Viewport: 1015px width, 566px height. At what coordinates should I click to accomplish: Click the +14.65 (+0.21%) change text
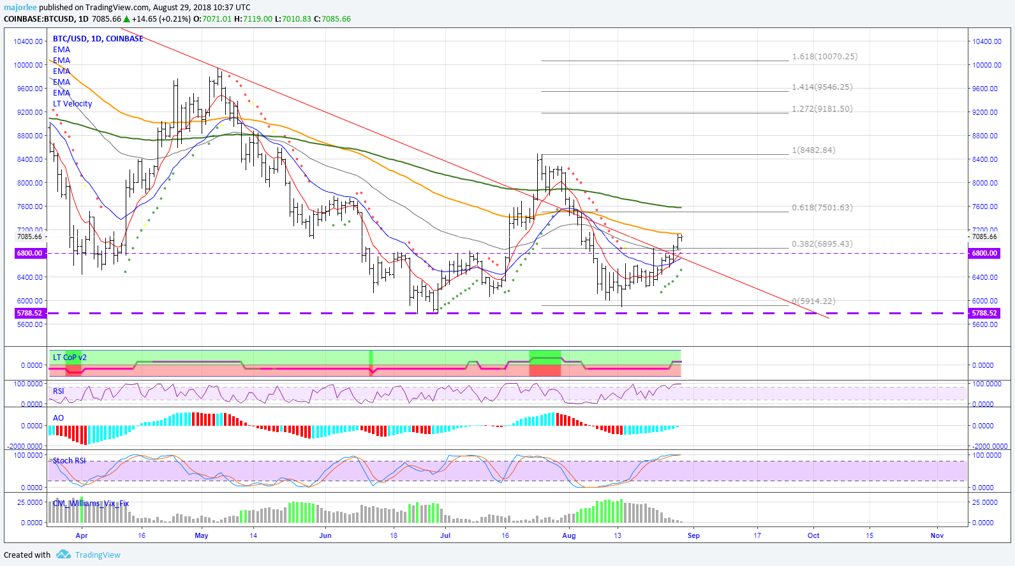click(161, 19)
